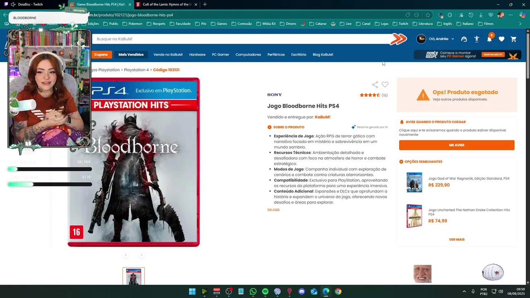The image size is (530, 298).
Task: Click the VER MAIS similar options link
Action: [457, 240]
